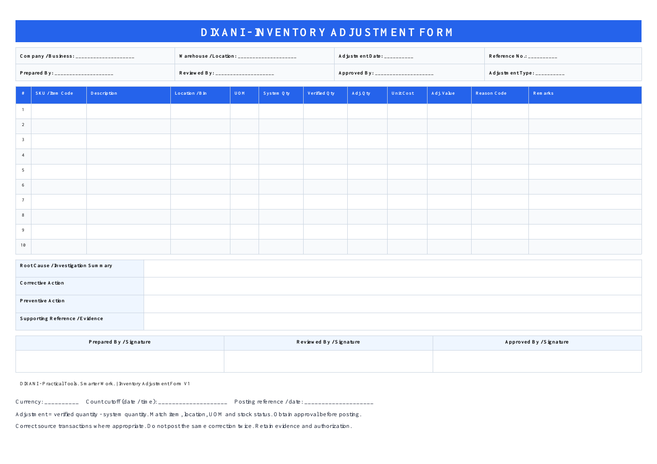The height and width of the screenshot is (464, 657).
Task: Click the Adj. Qty column header
Action: pos(367,95)
